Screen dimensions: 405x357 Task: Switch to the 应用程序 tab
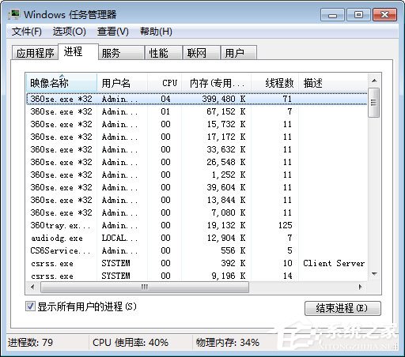(35, 53)
